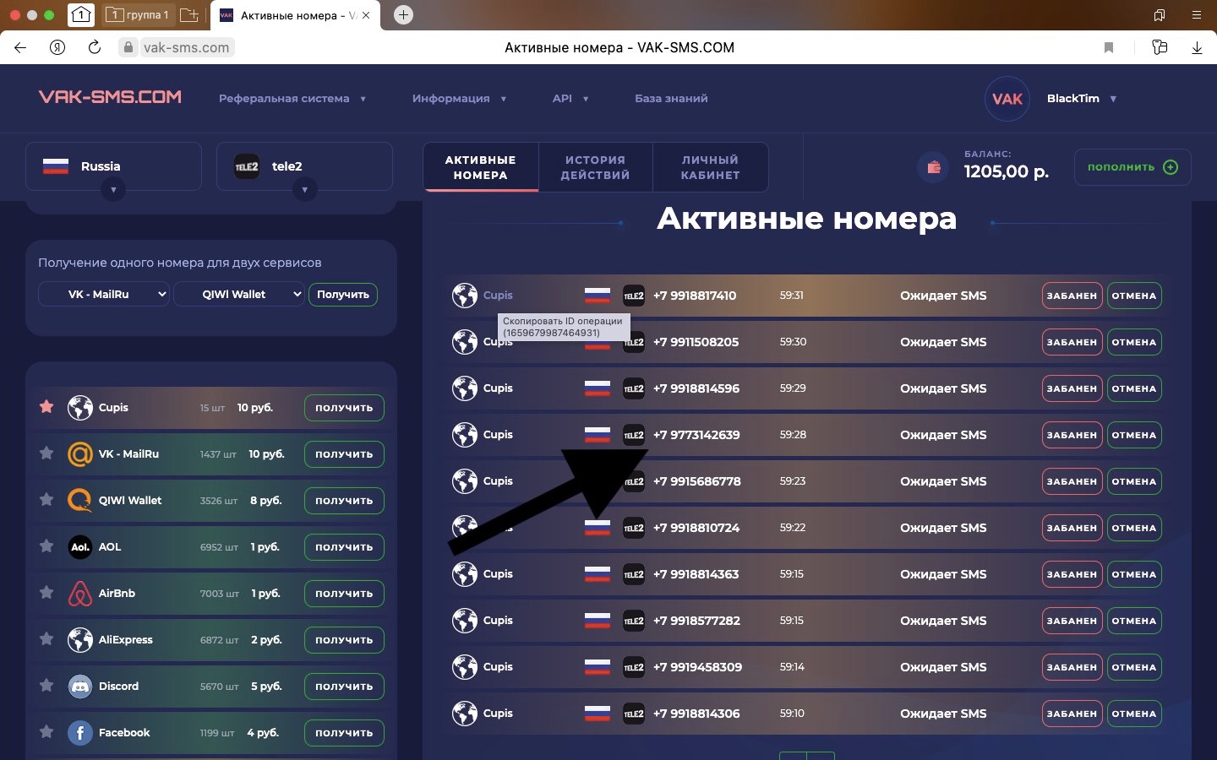Viewport: 1217px width, 760px height.
Task: Open Реферальная система dropdown menu
Action: (x=292, y=99)
